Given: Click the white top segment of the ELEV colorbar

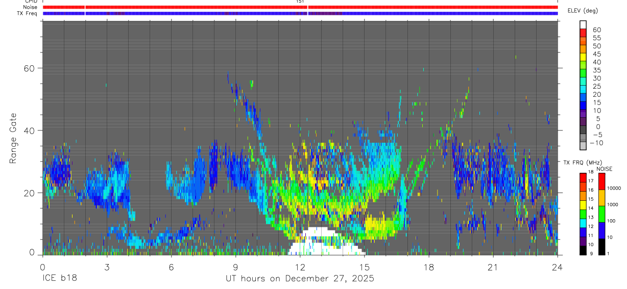Looking at the screenshot, I should click(583, 25).
